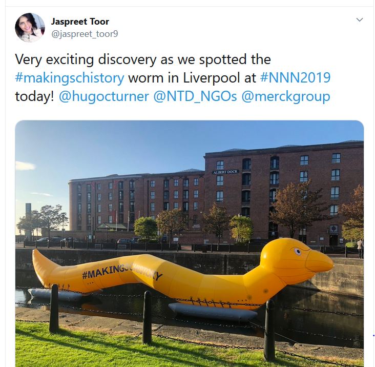Click the blue sky area of the photo

(119, 148)
